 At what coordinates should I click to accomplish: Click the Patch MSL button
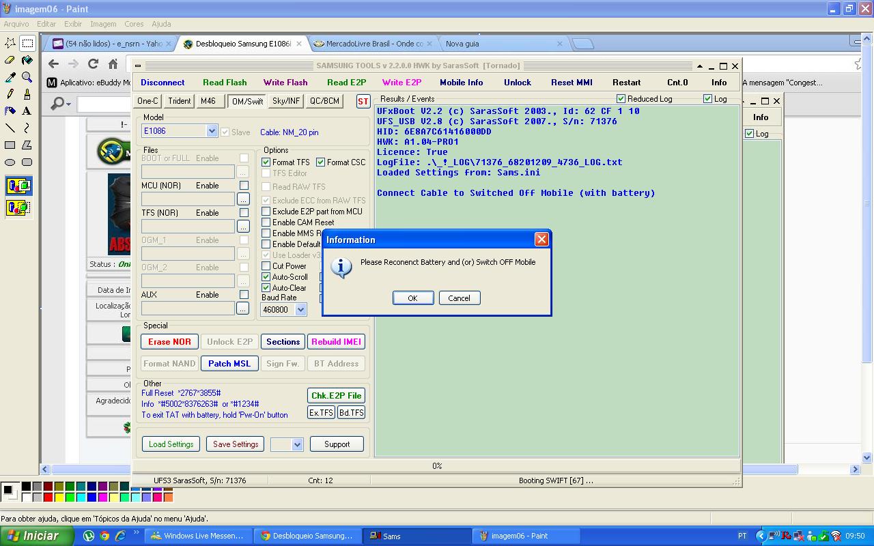[229, 364]
